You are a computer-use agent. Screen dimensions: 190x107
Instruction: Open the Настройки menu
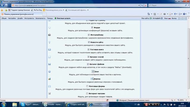tap(12, 18)
